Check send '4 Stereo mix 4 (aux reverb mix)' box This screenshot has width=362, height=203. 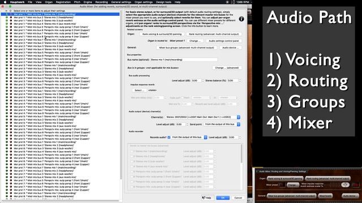click(132, 167)
